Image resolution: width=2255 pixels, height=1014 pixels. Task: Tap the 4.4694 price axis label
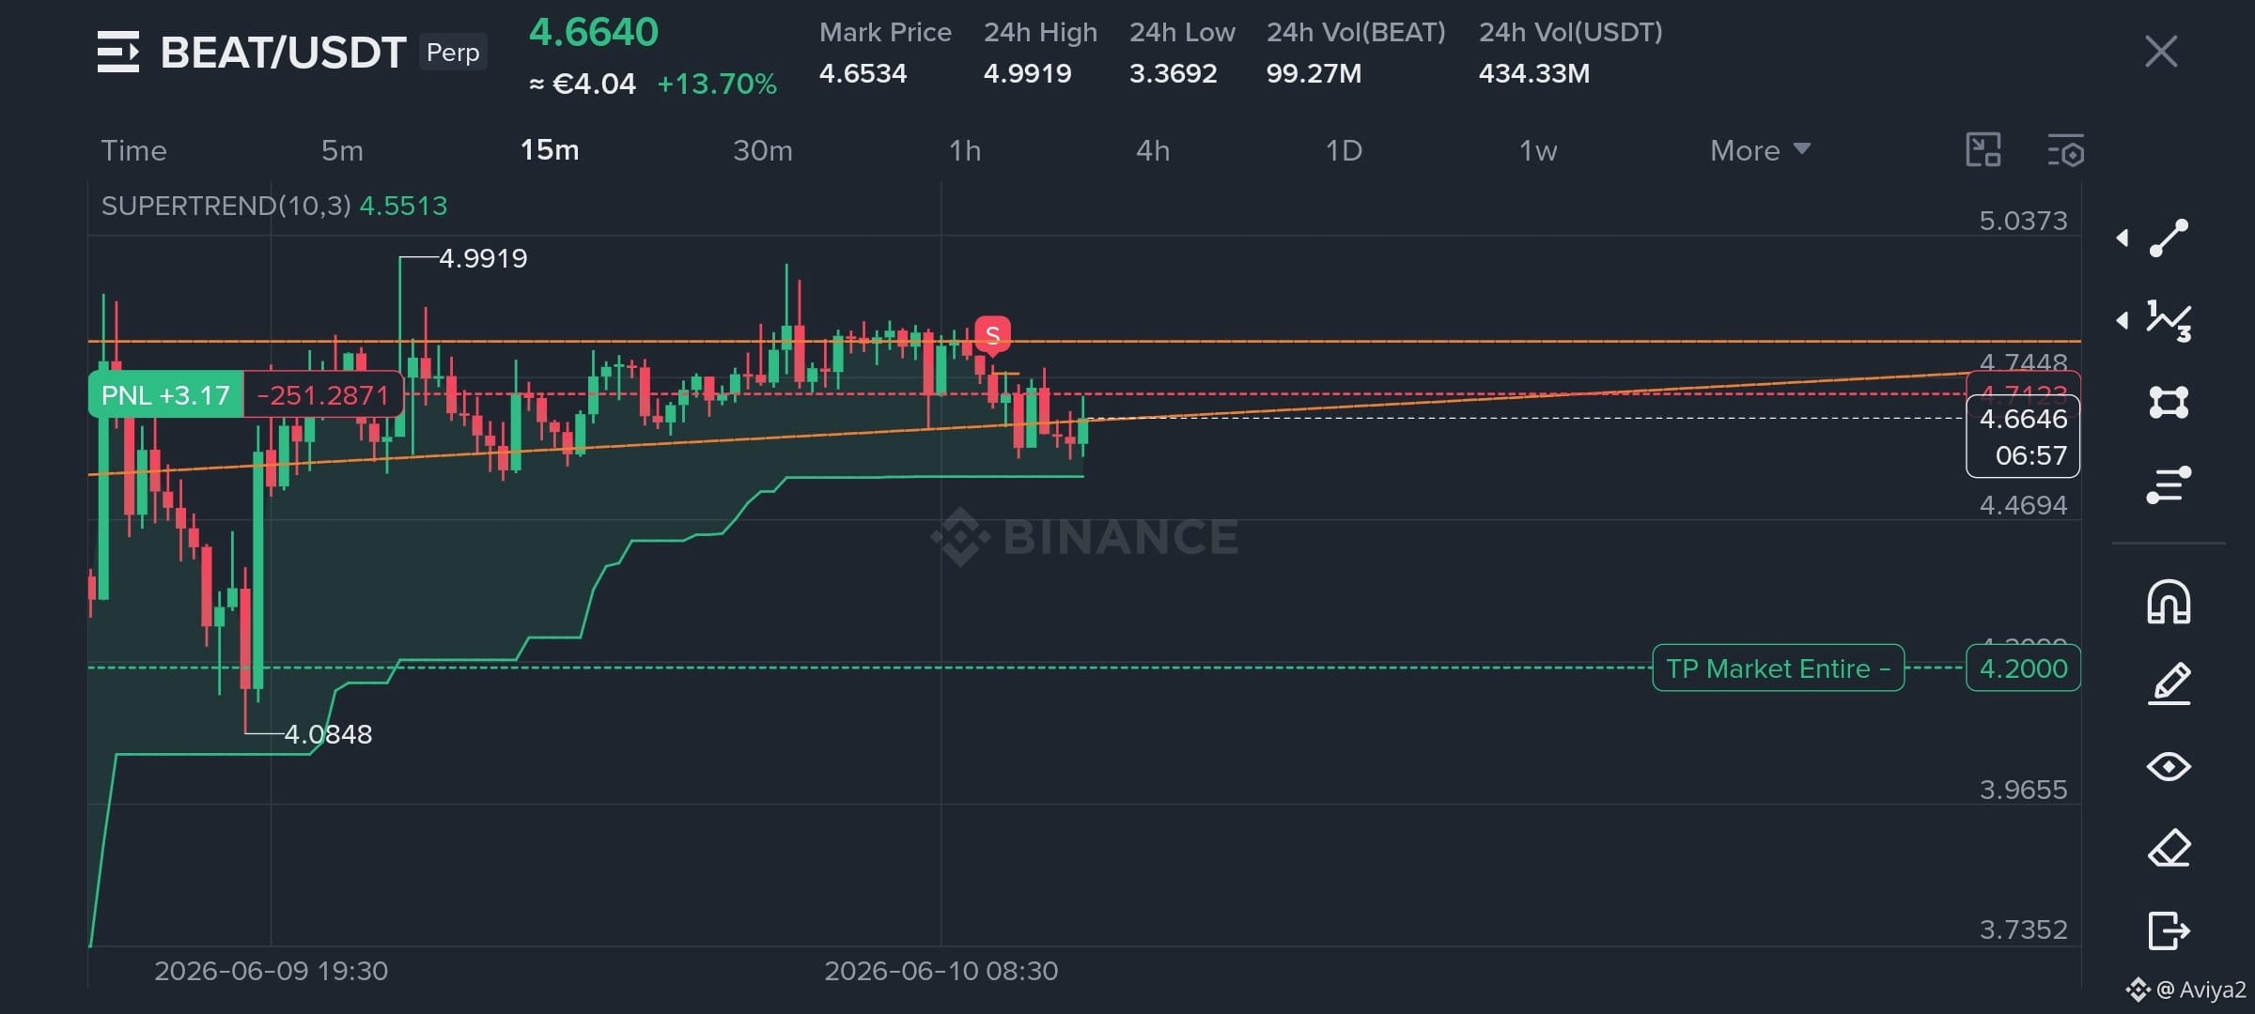pyautogui.click(x=2023, y=505)
